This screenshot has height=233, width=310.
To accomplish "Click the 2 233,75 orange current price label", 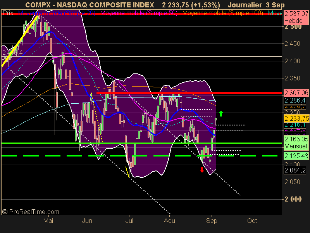I will (x=296, y=118).
